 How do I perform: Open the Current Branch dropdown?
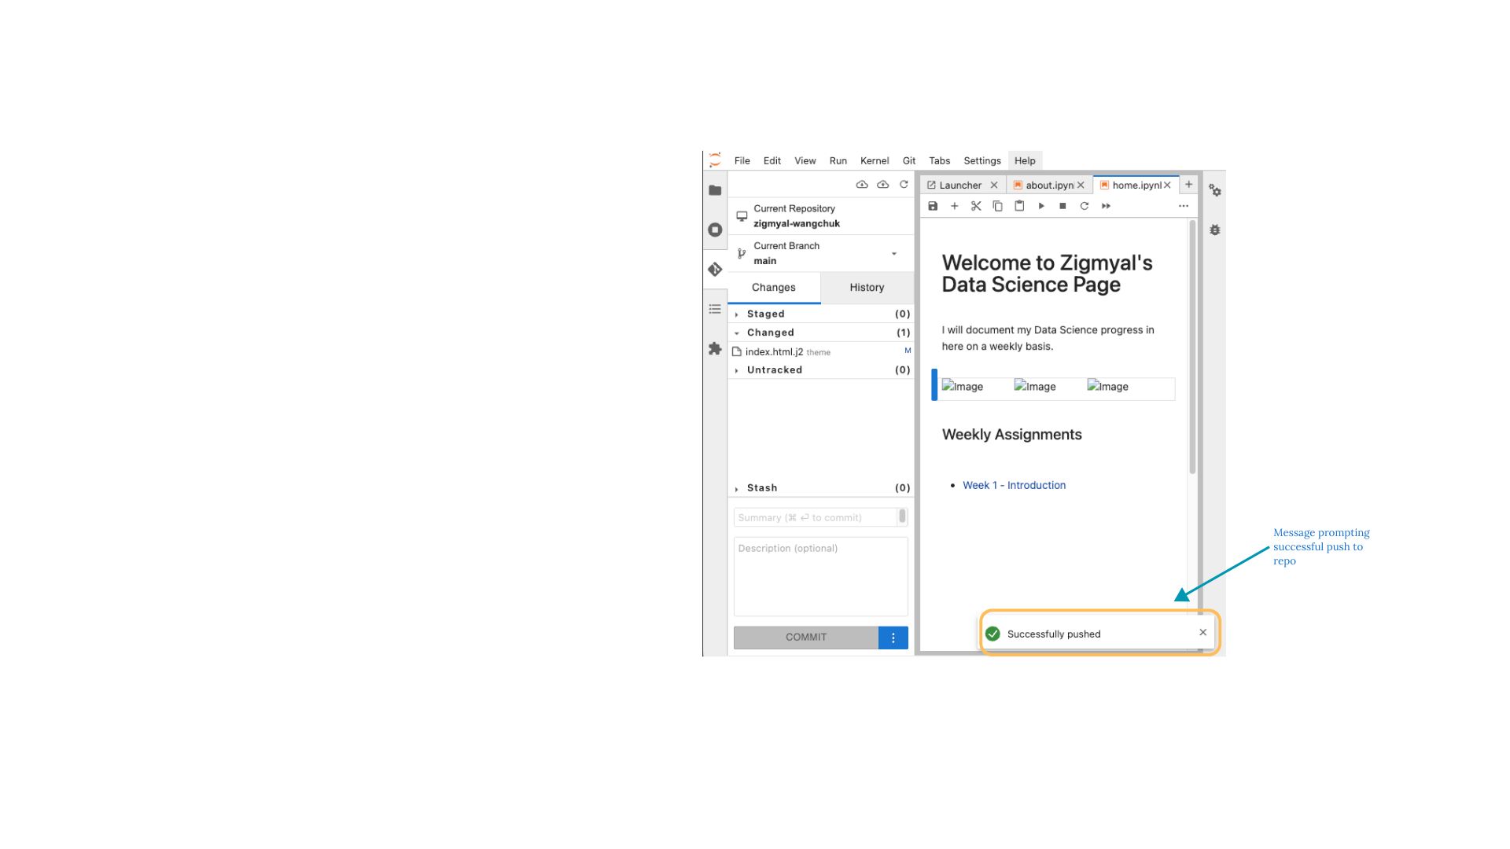click(893, 253)
